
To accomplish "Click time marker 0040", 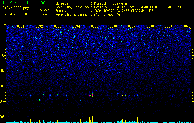I will pos(187,26).
